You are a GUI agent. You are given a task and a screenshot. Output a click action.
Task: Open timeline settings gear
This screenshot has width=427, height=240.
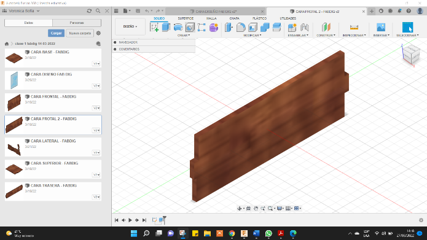point(421,220)
